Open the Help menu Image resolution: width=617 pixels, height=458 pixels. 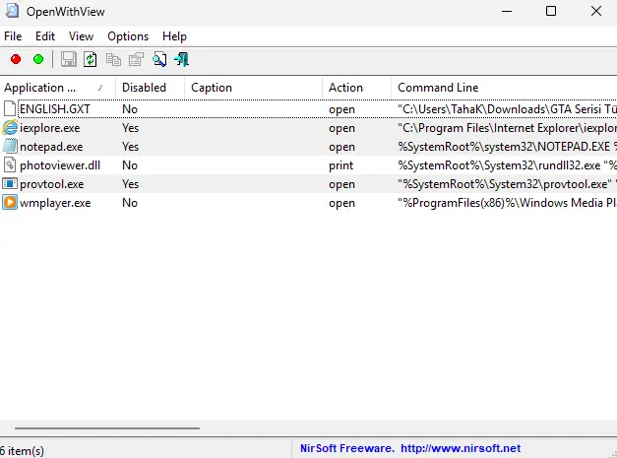click(x=174, y=36)
